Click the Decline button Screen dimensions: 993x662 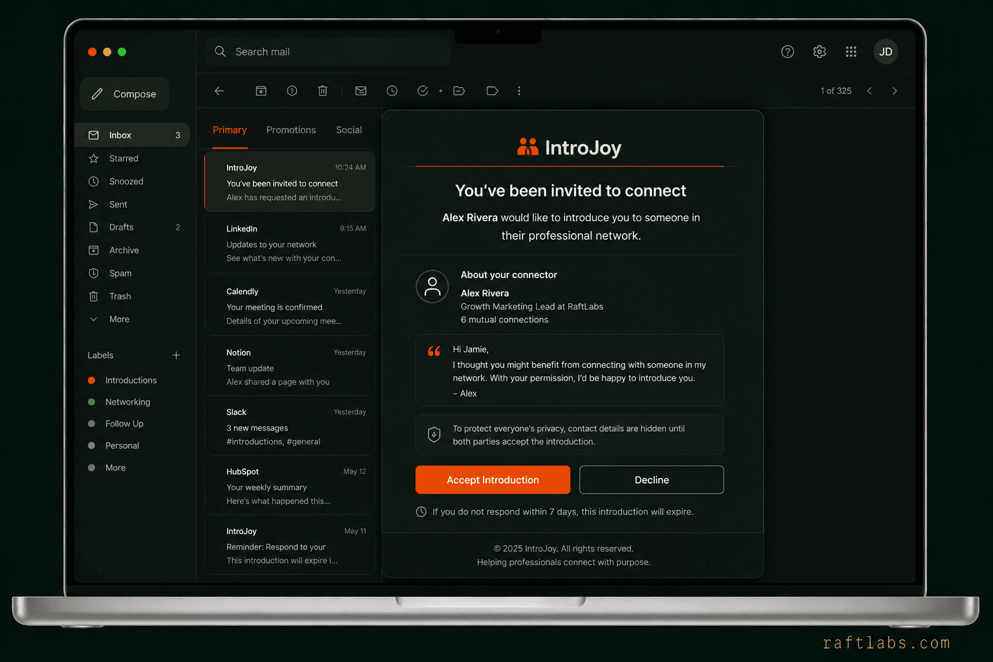pos(652,480)
